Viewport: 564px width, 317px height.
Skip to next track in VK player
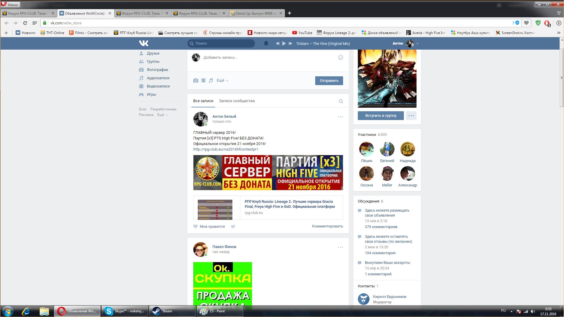tap(291, 43)
